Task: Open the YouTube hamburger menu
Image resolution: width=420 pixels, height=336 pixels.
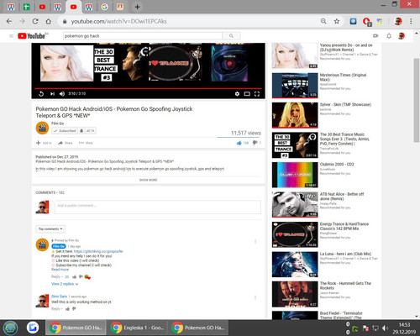Action: pos(11,36)
